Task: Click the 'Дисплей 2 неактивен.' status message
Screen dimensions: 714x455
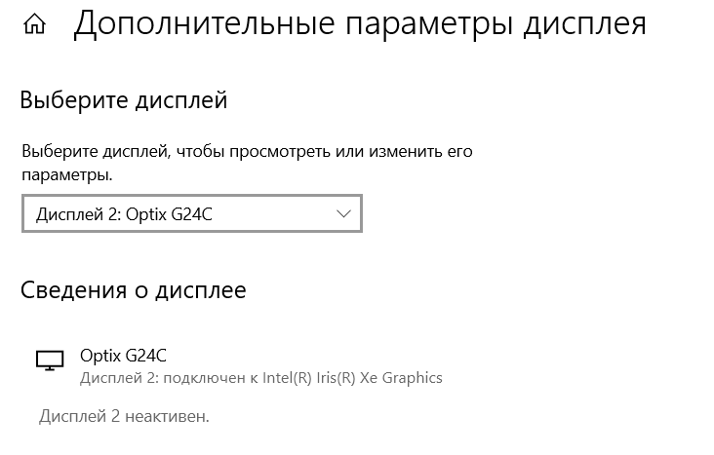Action: coord(124,417)
